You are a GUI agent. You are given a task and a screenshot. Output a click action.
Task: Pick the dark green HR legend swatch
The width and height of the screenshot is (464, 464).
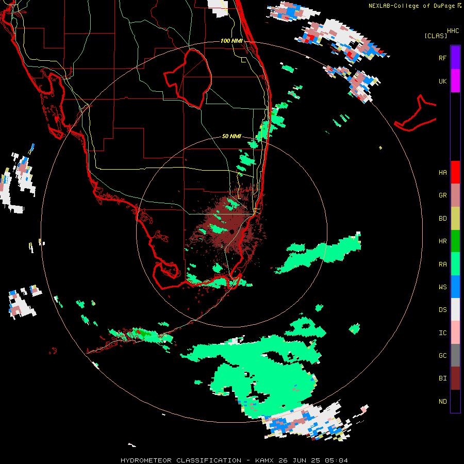[x=455, y=241]
